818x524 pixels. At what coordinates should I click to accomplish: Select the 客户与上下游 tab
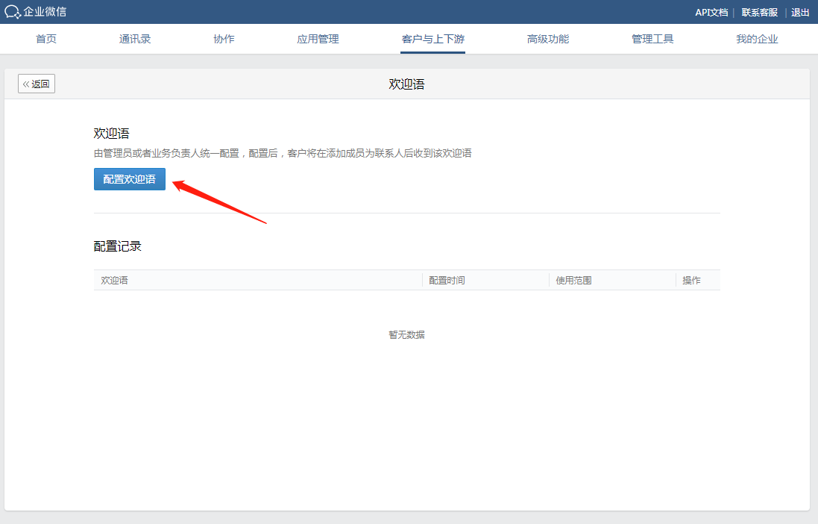pyautogui.click(x=433, y=39)
